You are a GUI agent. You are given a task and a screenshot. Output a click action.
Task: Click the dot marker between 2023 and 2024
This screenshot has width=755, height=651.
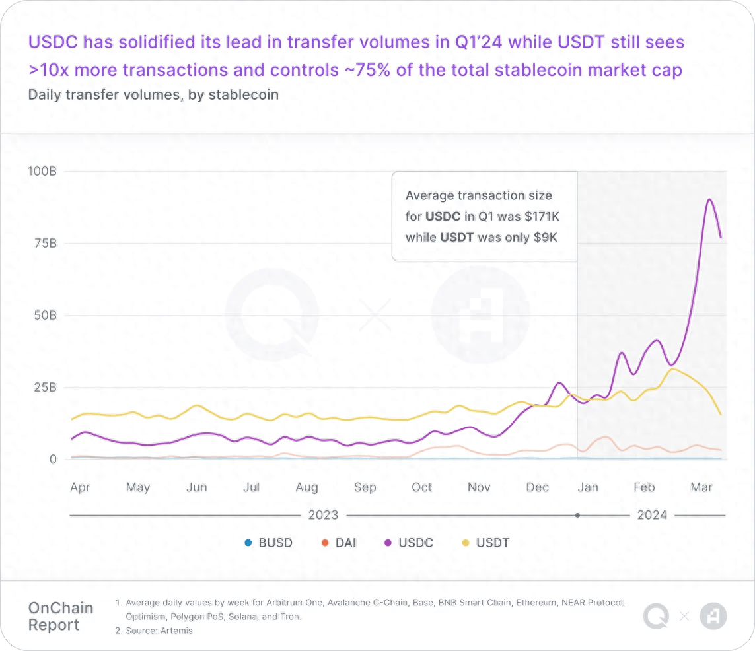[578, 515]
